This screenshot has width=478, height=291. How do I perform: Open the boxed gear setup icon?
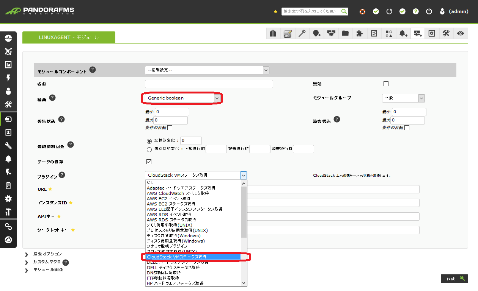pyautogui.click(x=431, y=33)
